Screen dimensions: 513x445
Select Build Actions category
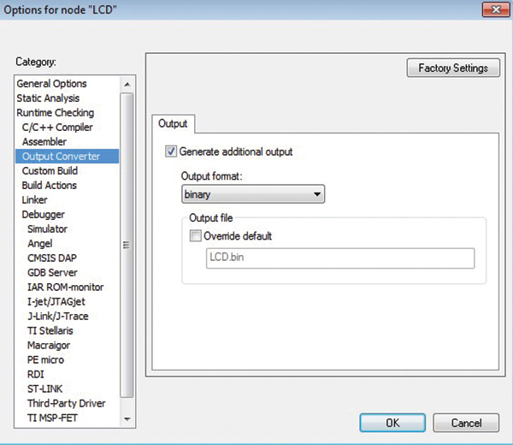tap(49, 186)
